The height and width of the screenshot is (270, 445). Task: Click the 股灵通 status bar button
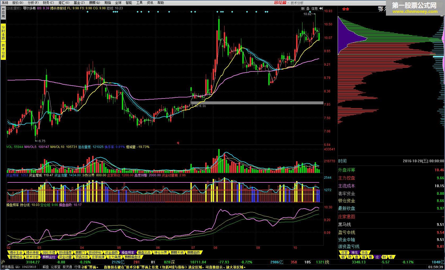[67, 267]
